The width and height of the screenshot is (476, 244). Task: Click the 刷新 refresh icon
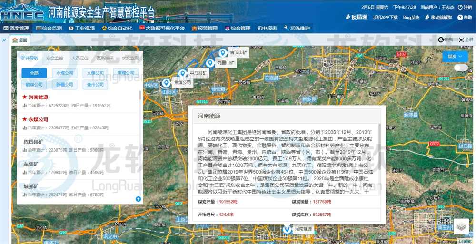441,39
